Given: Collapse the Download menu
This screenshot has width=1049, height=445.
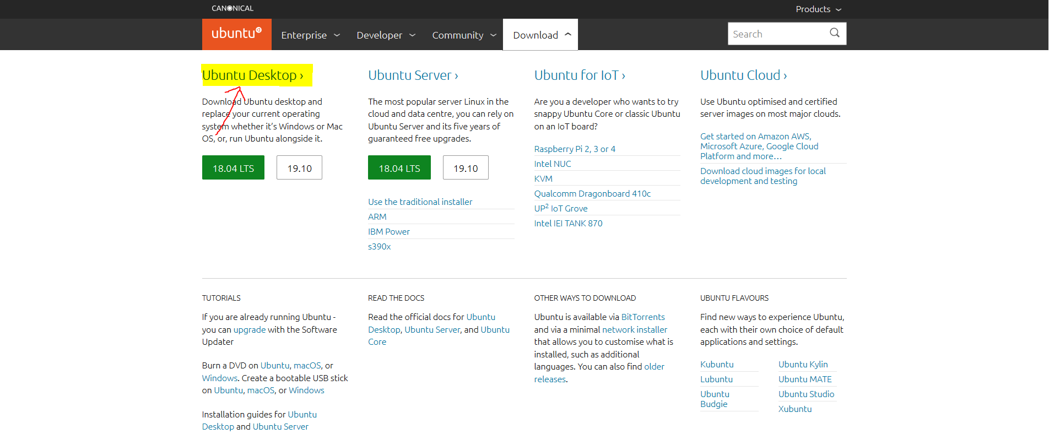Looking at the screenshot, I should click(540, 35).
